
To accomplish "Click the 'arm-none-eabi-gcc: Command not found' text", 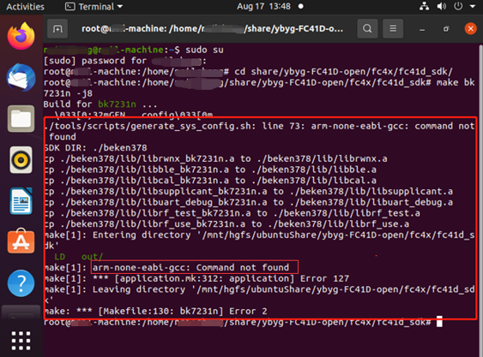I will pos(190,267).
